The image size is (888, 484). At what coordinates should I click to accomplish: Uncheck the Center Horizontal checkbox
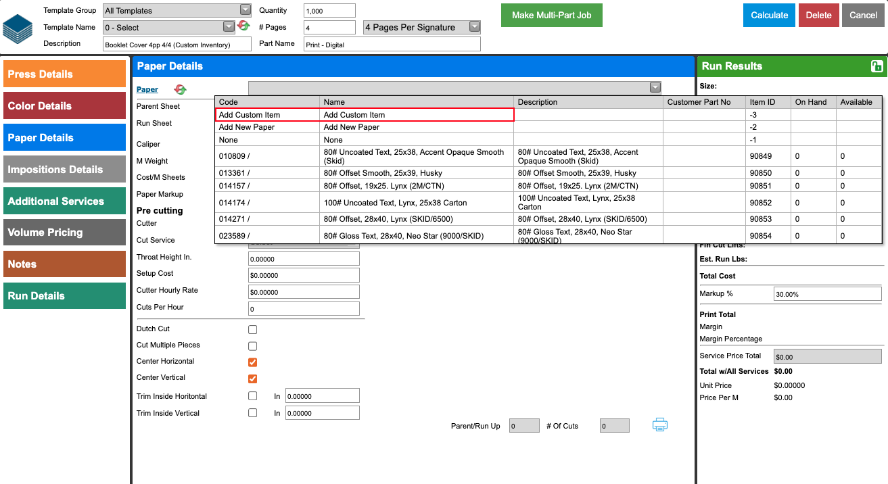coord(253,362)
